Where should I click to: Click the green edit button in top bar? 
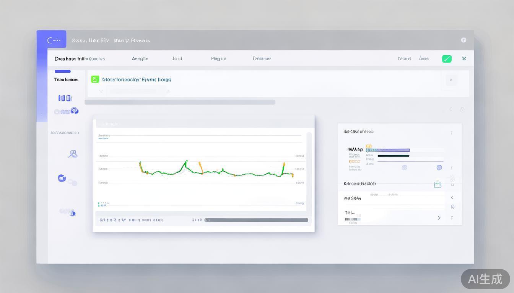pos(447,59)
